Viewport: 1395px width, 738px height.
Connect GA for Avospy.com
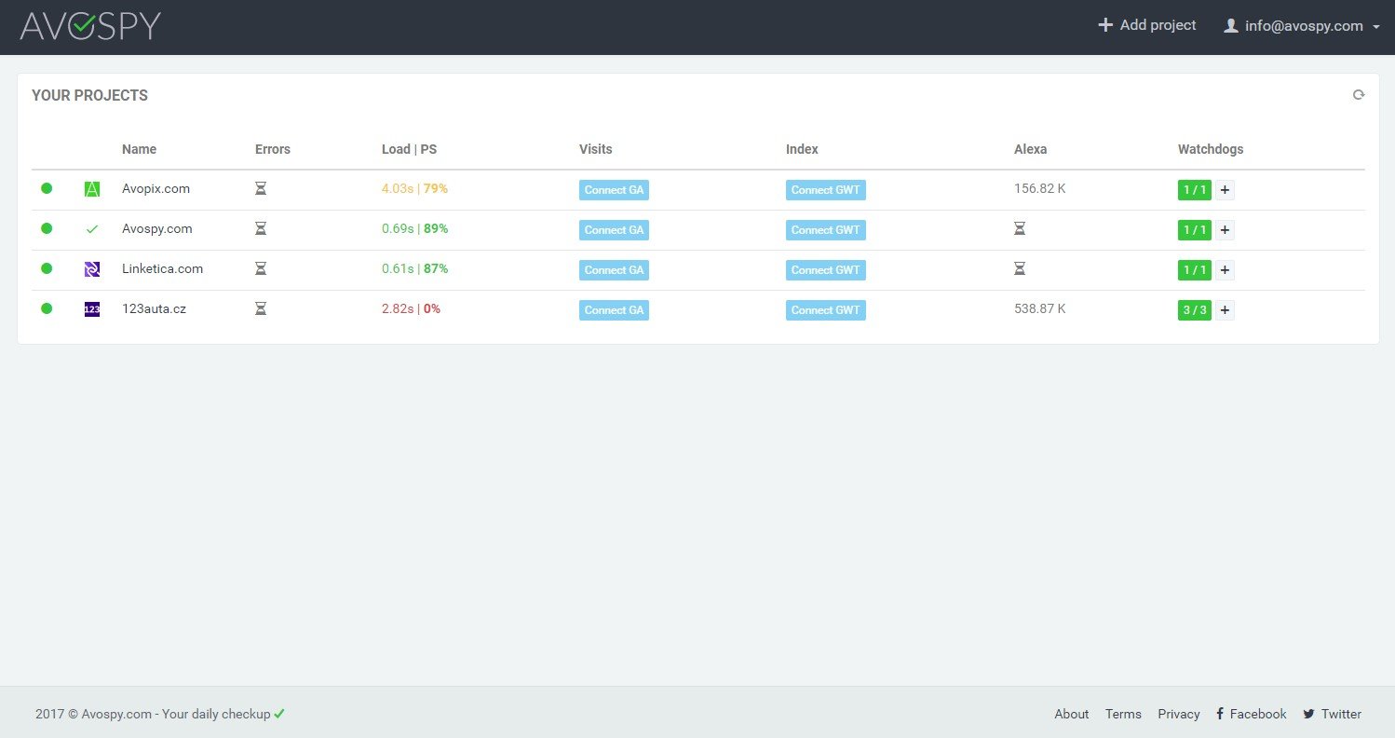tap(614, 230)
